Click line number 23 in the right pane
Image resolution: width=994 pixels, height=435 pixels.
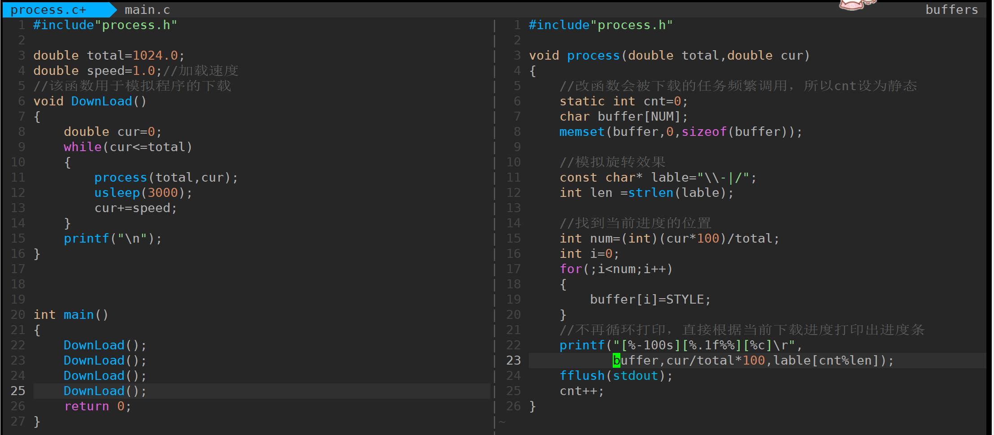tap(513, 361)
